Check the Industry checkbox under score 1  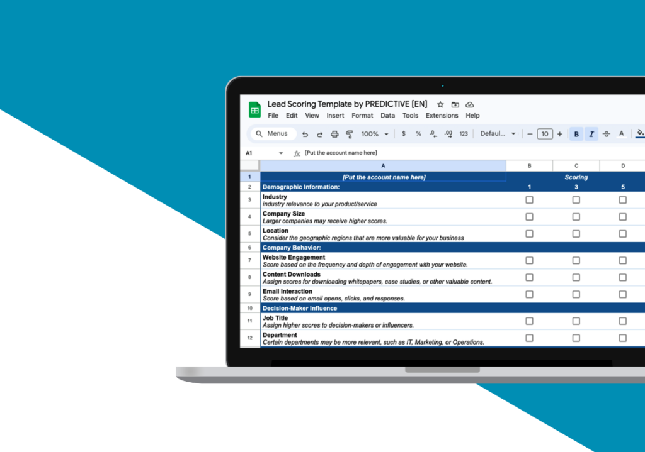click(x=529, y=199)
